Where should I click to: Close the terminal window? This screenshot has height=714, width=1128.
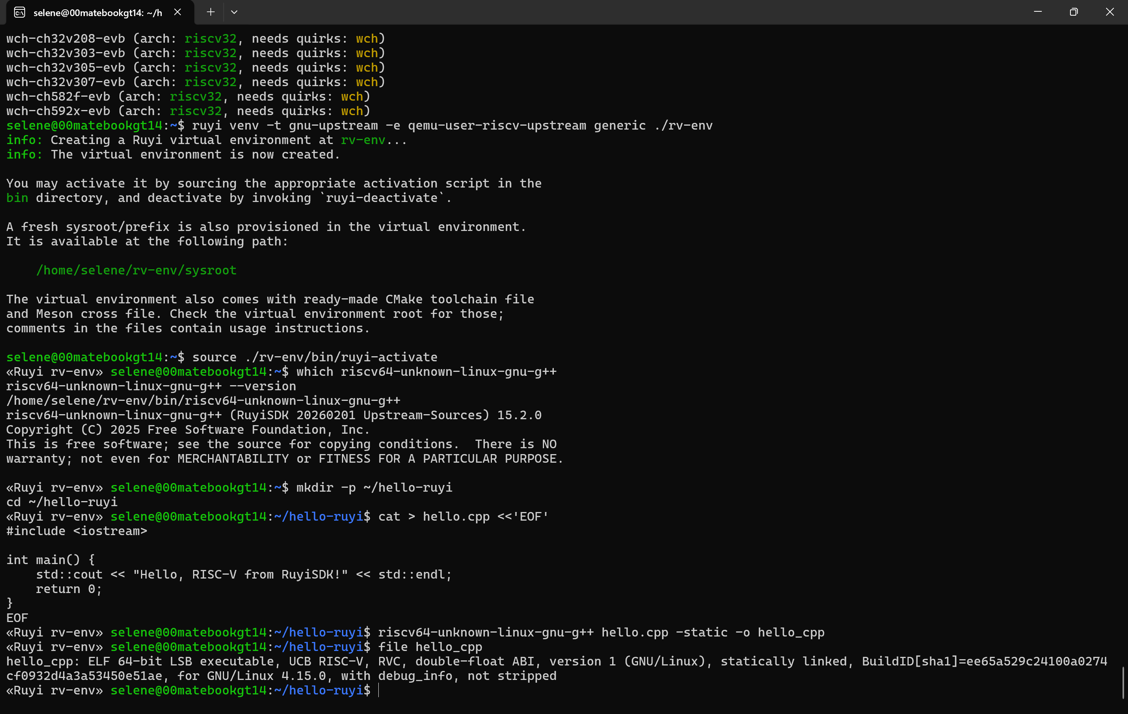point(1110,12)
